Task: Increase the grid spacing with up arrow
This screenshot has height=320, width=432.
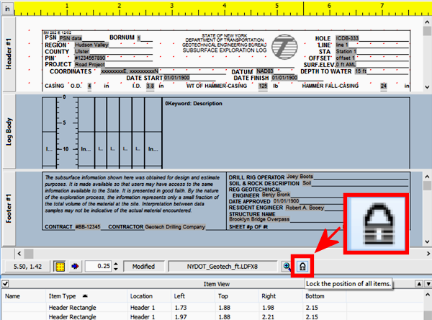Action: (x=115, y=263)
